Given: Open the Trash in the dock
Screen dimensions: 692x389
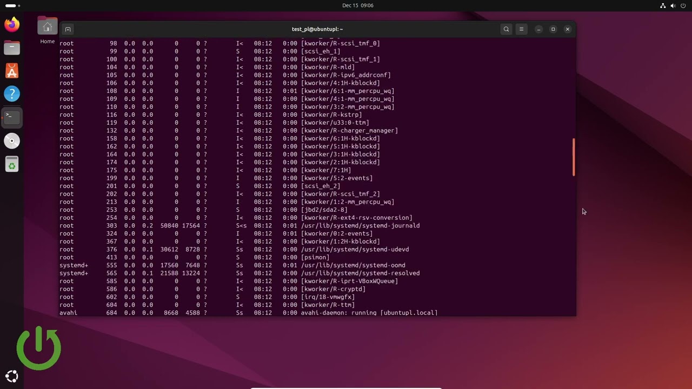Looking at the screenshot, I should [x=12, y=164].
